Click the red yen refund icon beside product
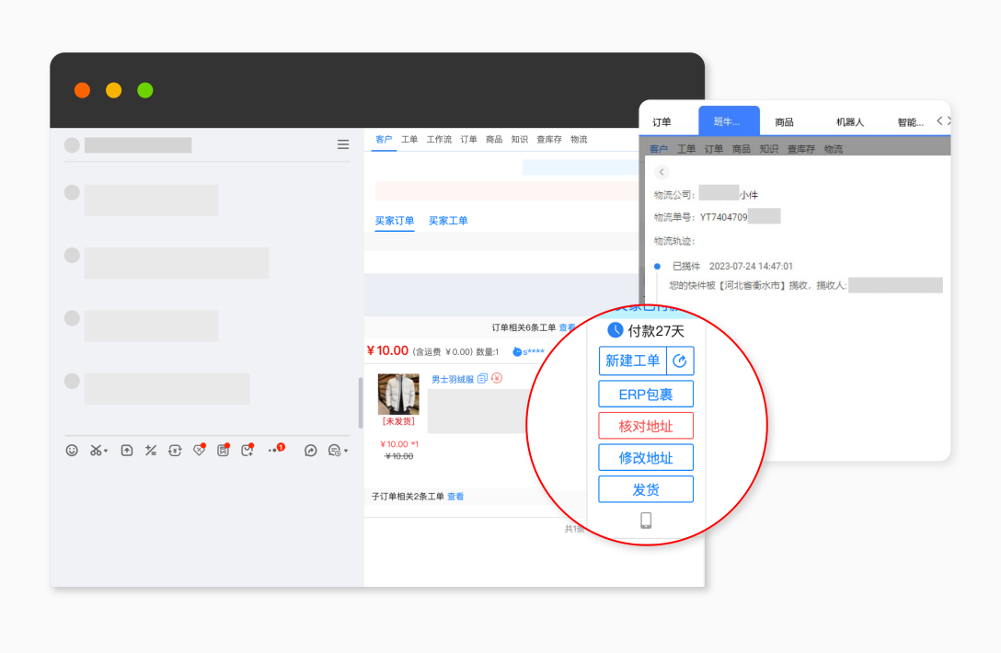This screenshot has height=653, width=1001. coord(497,378)
